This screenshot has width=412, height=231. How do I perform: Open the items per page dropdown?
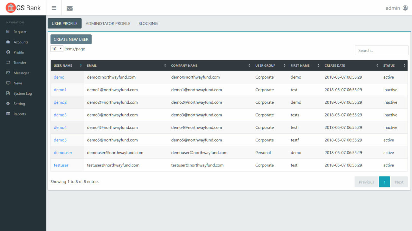click(x=57, y=48)
